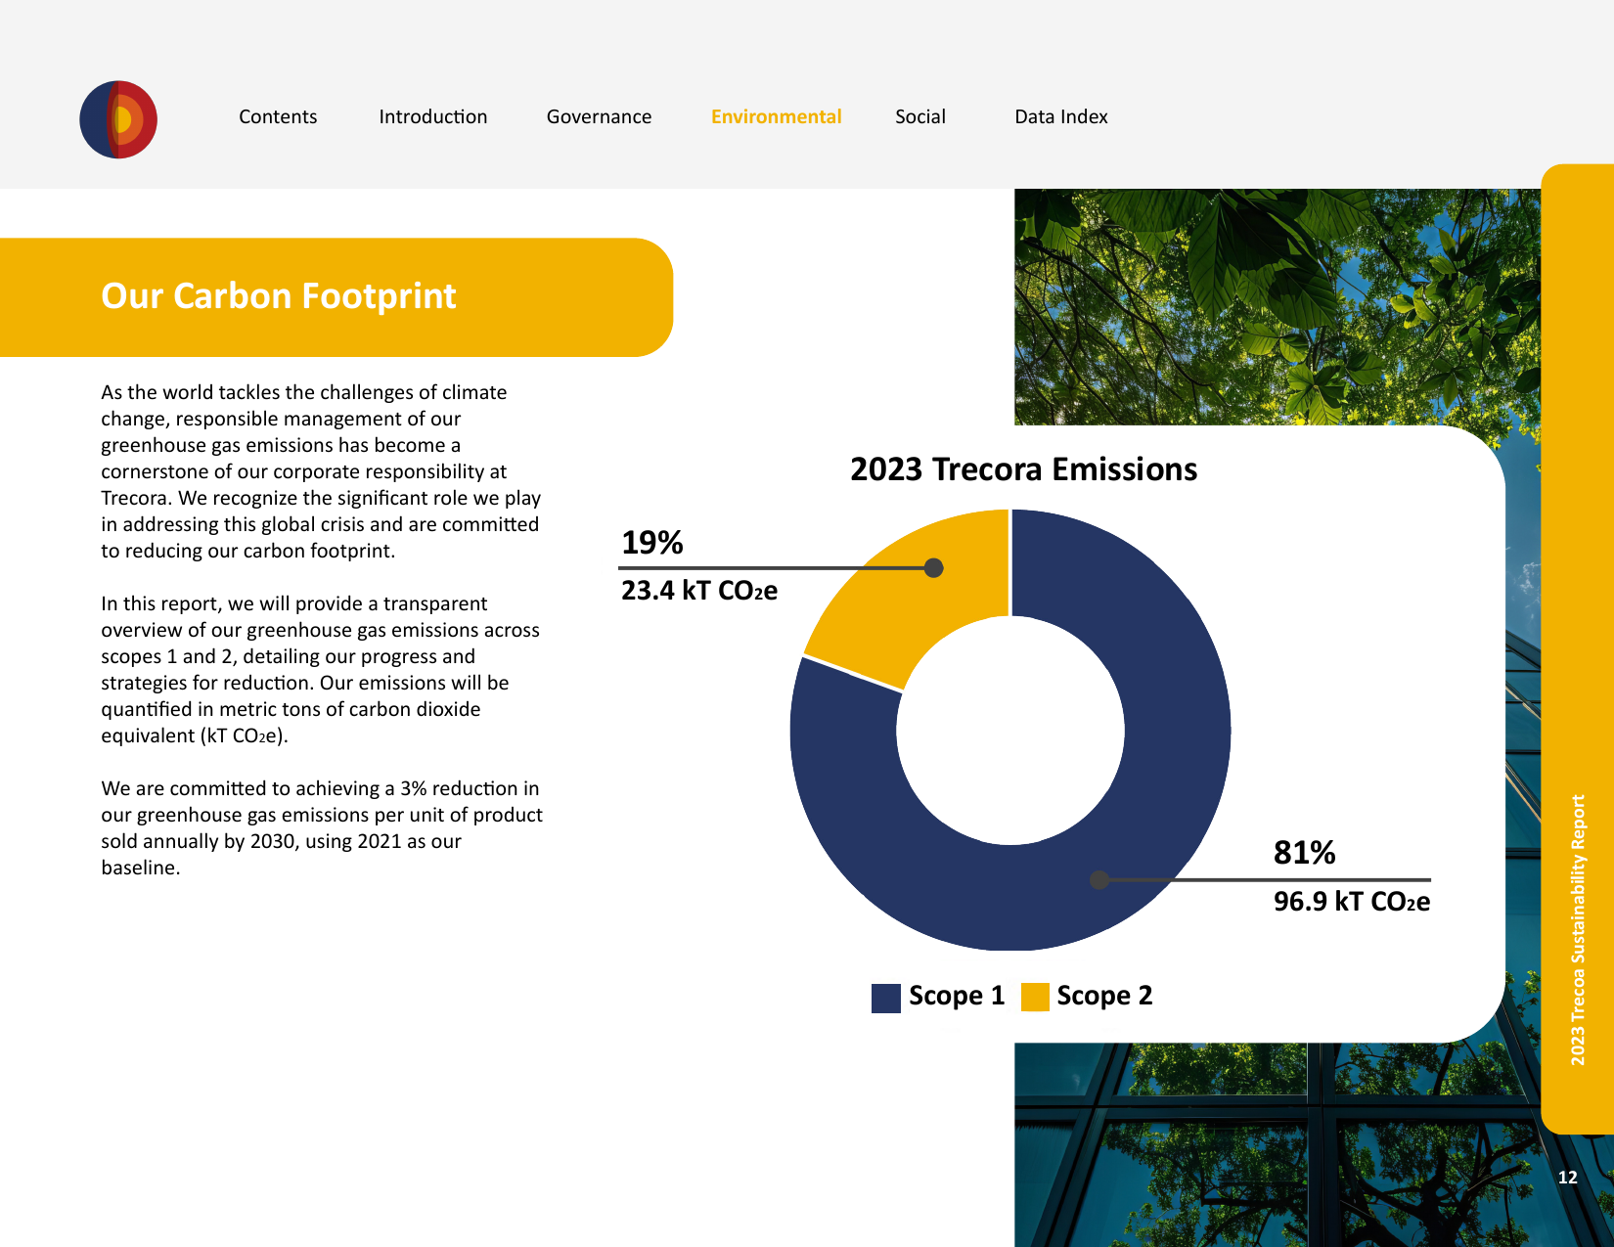Click the Trecora globe logo
Viewport: 1614px width, 1247px height.
(x=118, y=119)
